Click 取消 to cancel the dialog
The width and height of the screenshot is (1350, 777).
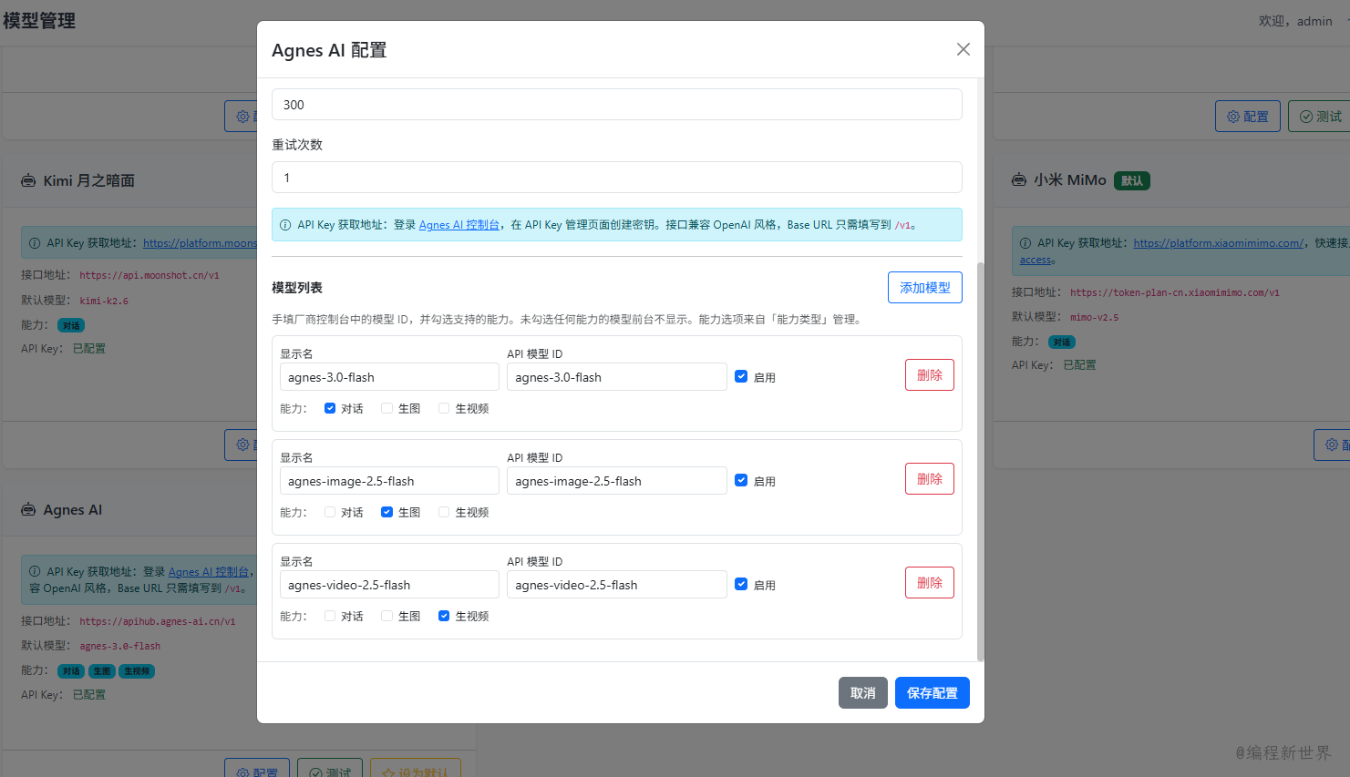point(863,693)
